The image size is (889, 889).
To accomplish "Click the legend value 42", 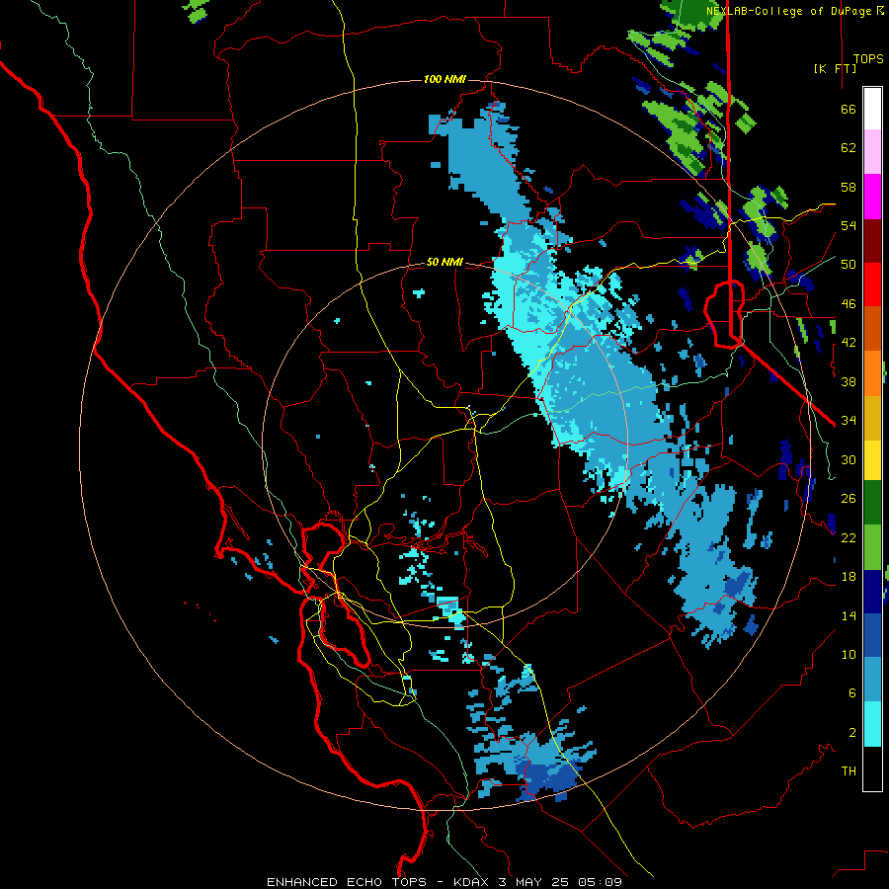I will point(849,343).
